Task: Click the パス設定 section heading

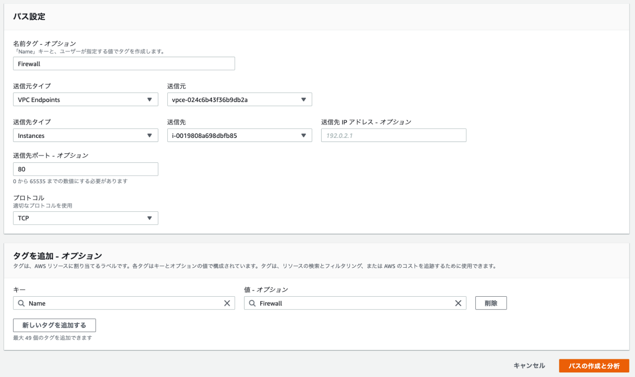Action: point(29,17)
